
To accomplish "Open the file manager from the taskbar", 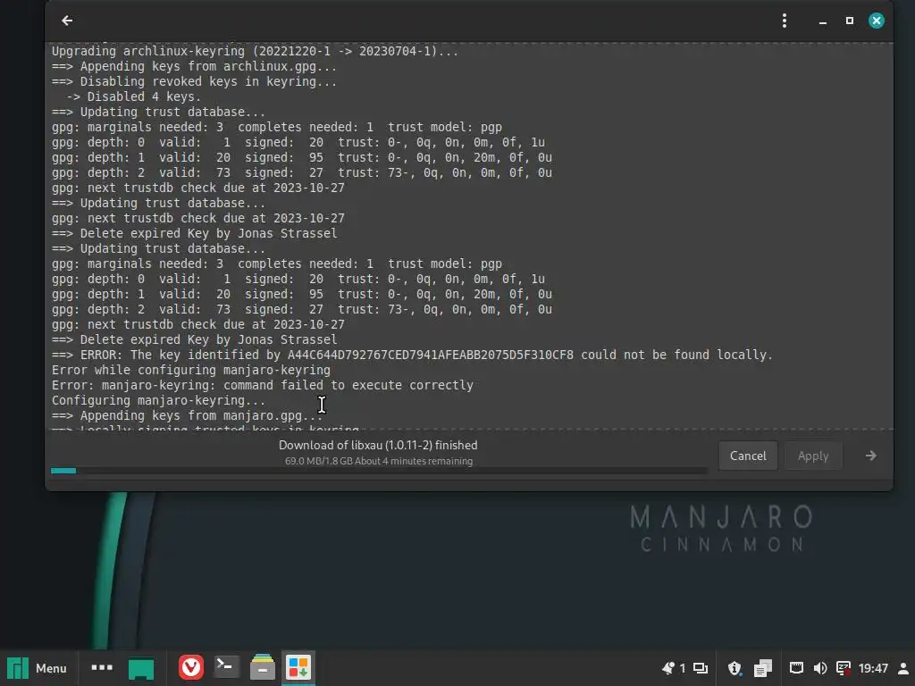I will (263, 667).
